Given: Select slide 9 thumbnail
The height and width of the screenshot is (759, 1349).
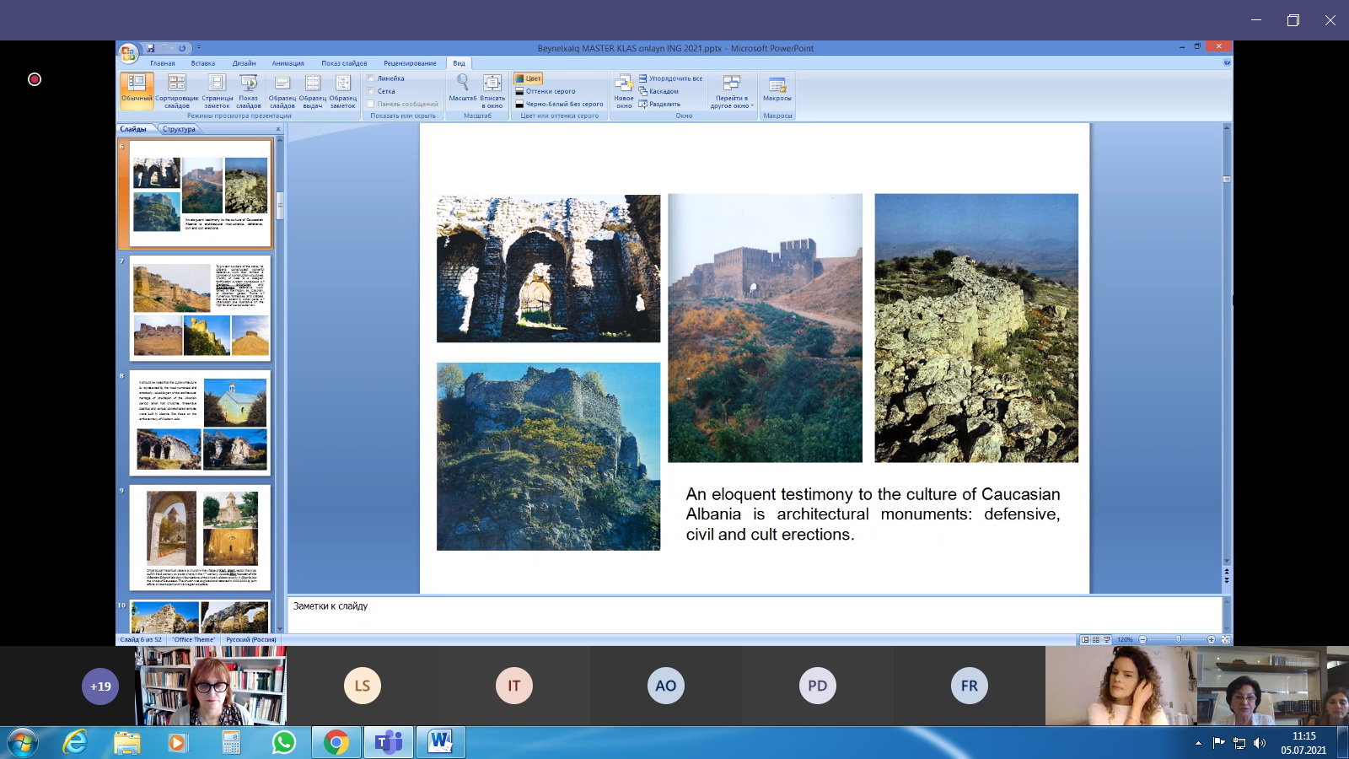Looking at the screenshot, I should pyautogui.click(x=200, y=537).
